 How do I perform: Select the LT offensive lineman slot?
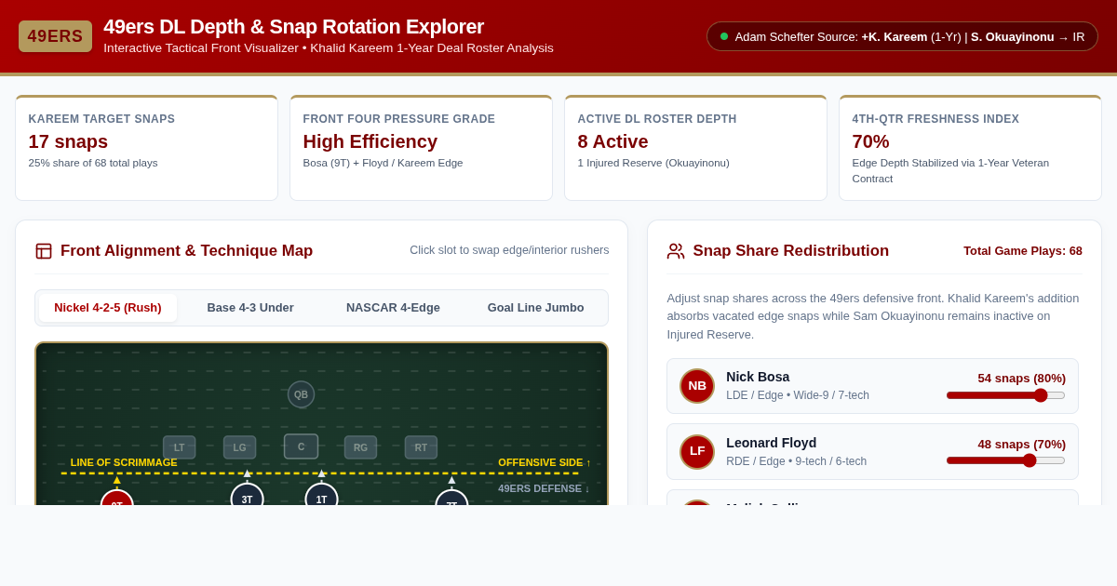[x=180, y=447]
